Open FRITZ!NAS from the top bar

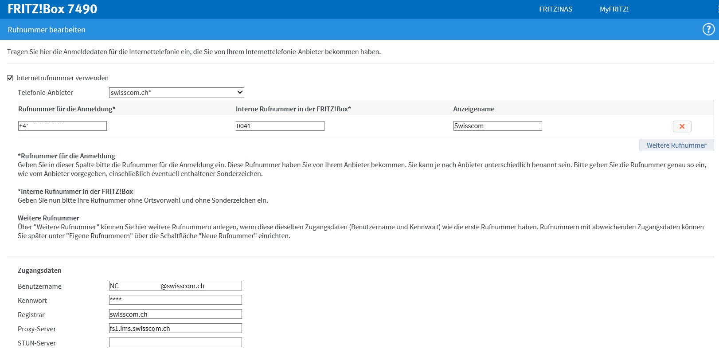click(x=555, y=9)
